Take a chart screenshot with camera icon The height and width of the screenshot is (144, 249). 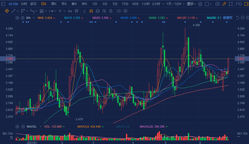pyautogui.click(x=218, y=4)
